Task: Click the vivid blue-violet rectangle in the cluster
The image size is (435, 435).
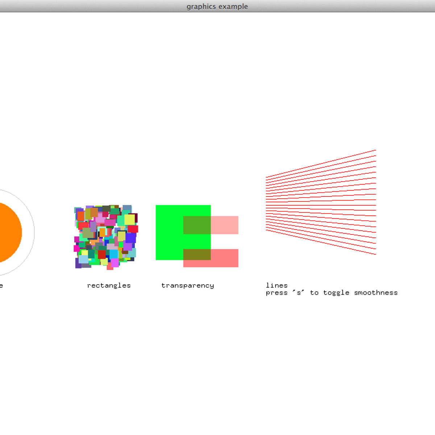Action: coord(130,238)
